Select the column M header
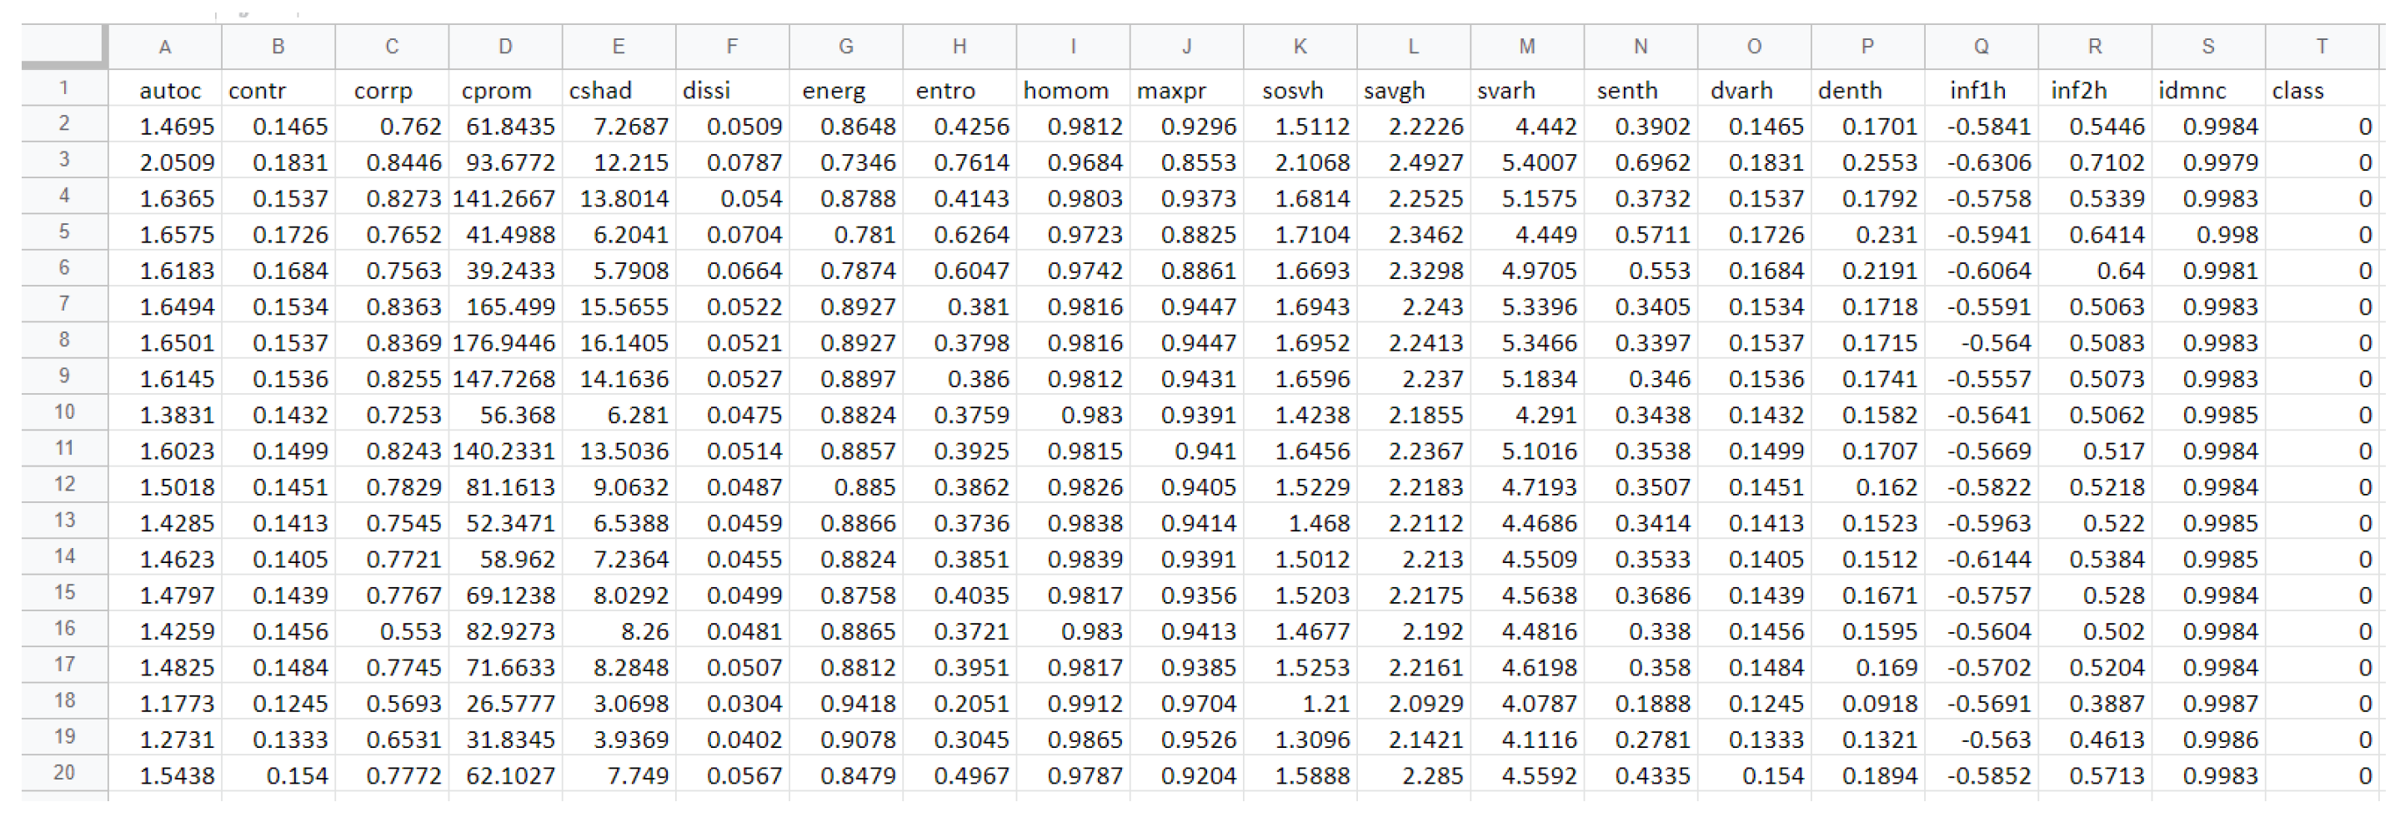Screen dimensions: 2405x827 (1526, 47)
